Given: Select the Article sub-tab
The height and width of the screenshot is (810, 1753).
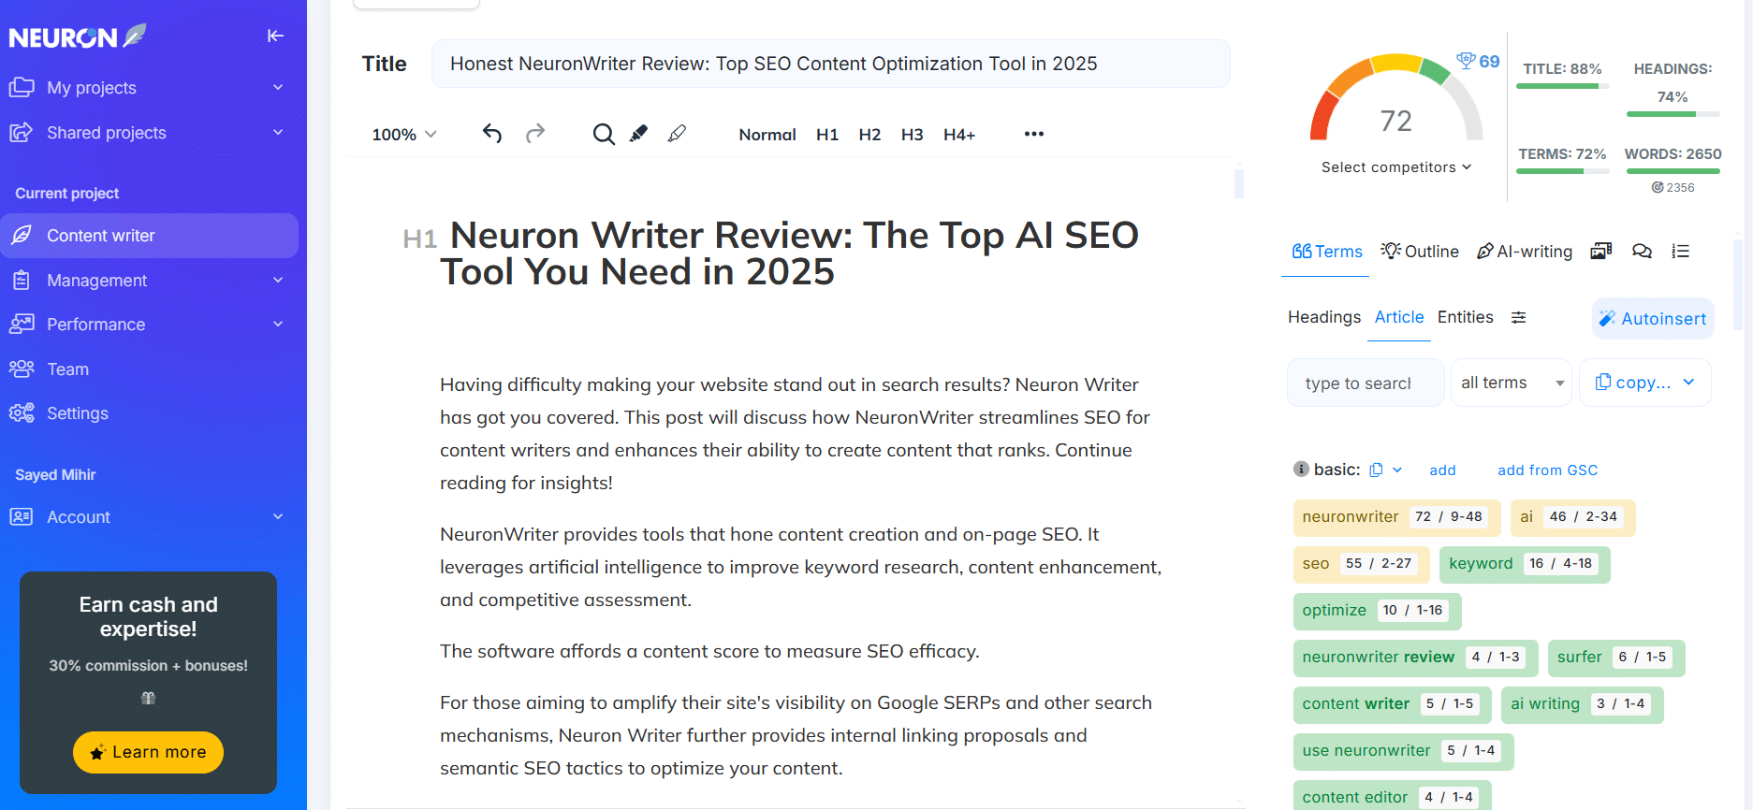Looking at the screenshot, I should 1399,317.
